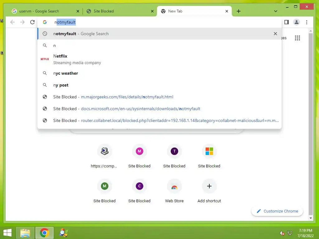Click the page scrollbar down arrow
Image resolution: width=319 pixels, height=239 pixels.
click(x=311, y=218)
